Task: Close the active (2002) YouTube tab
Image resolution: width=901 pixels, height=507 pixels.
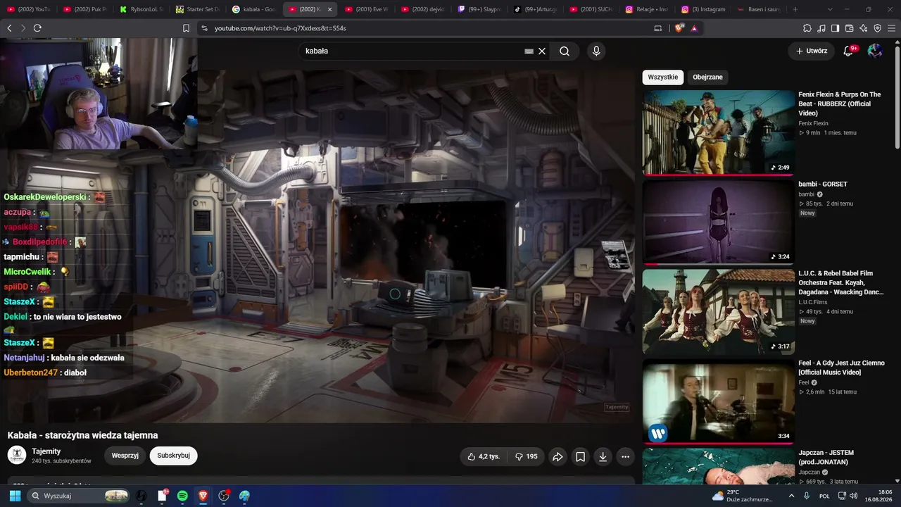Action: click(329, 9)
